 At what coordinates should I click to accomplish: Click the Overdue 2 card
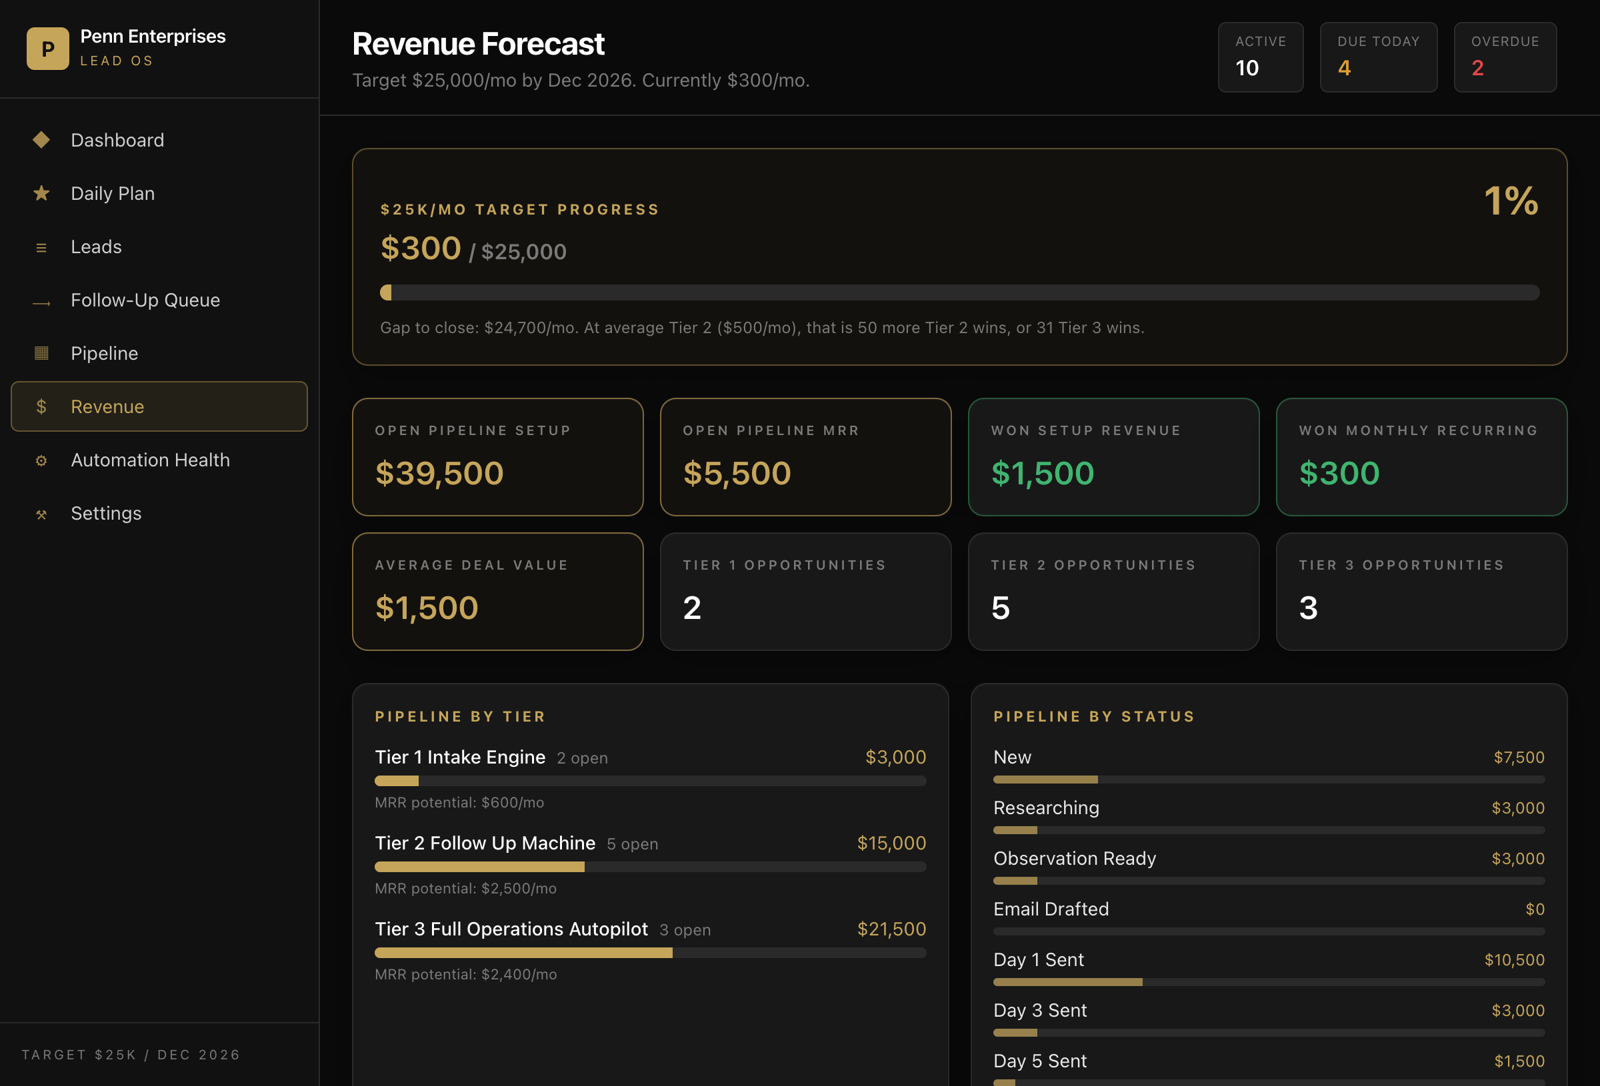1505,57
